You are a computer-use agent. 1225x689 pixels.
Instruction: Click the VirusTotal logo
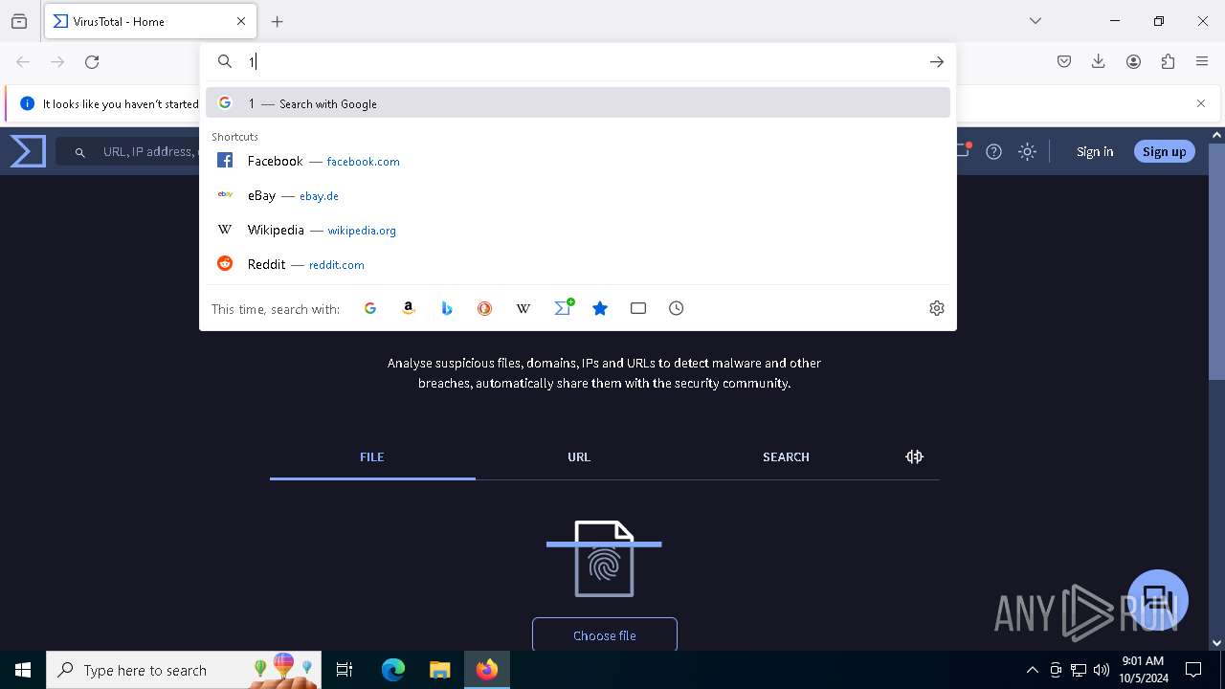(28, 151)
